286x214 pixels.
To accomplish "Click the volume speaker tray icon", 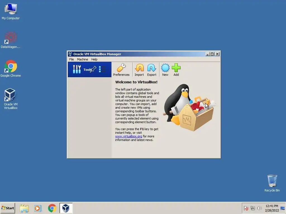I will tap(259, 208).
